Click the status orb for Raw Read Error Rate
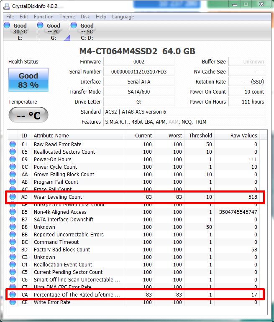 pos(13,144)
